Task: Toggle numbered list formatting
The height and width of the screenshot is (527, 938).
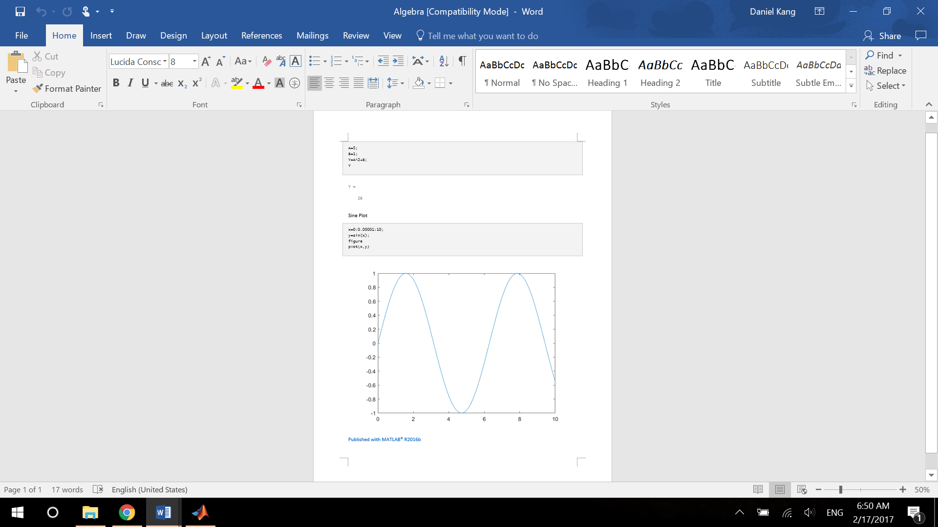Action: click(336, 61)
